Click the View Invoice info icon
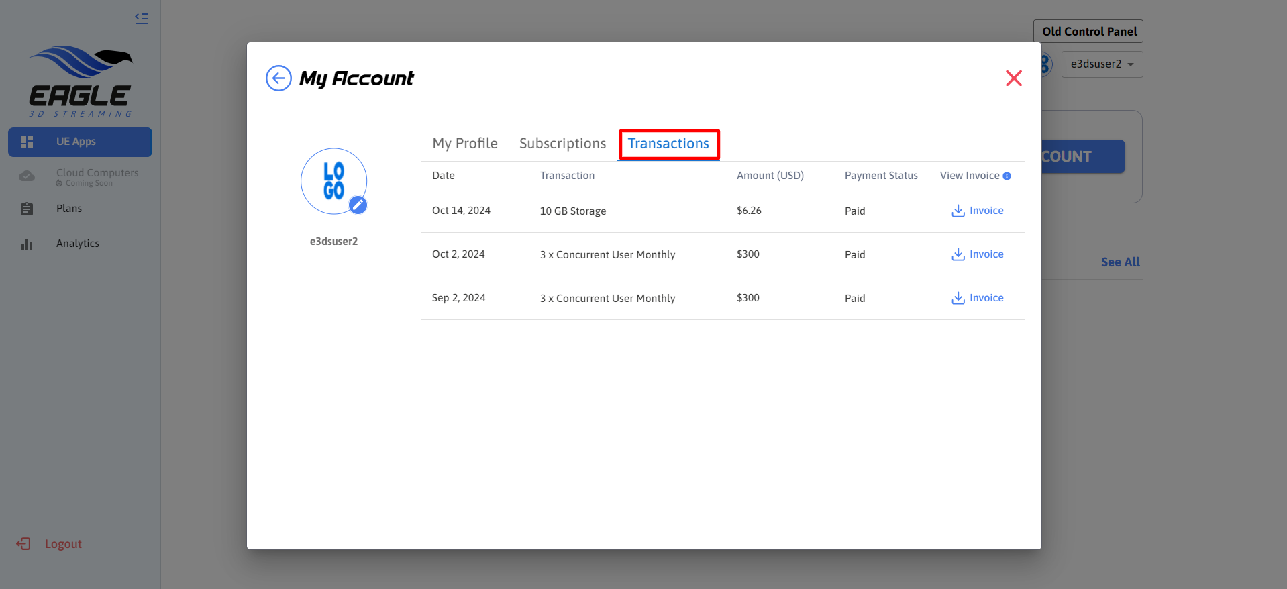 pyautogui.click(x=1007, y=176)
